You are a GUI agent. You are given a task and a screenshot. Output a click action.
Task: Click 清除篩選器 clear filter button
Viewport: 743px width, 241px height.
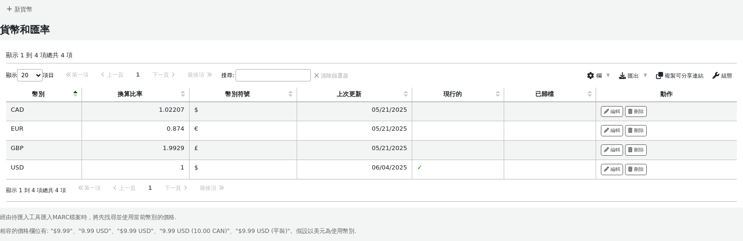331,76
